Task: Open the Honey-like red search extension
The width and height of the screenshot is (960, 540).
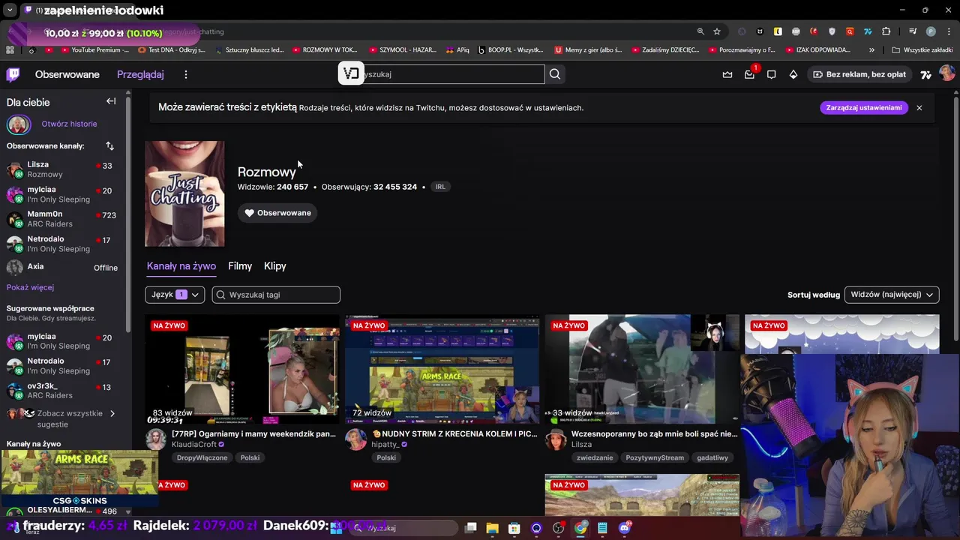Action: (850, 31)
